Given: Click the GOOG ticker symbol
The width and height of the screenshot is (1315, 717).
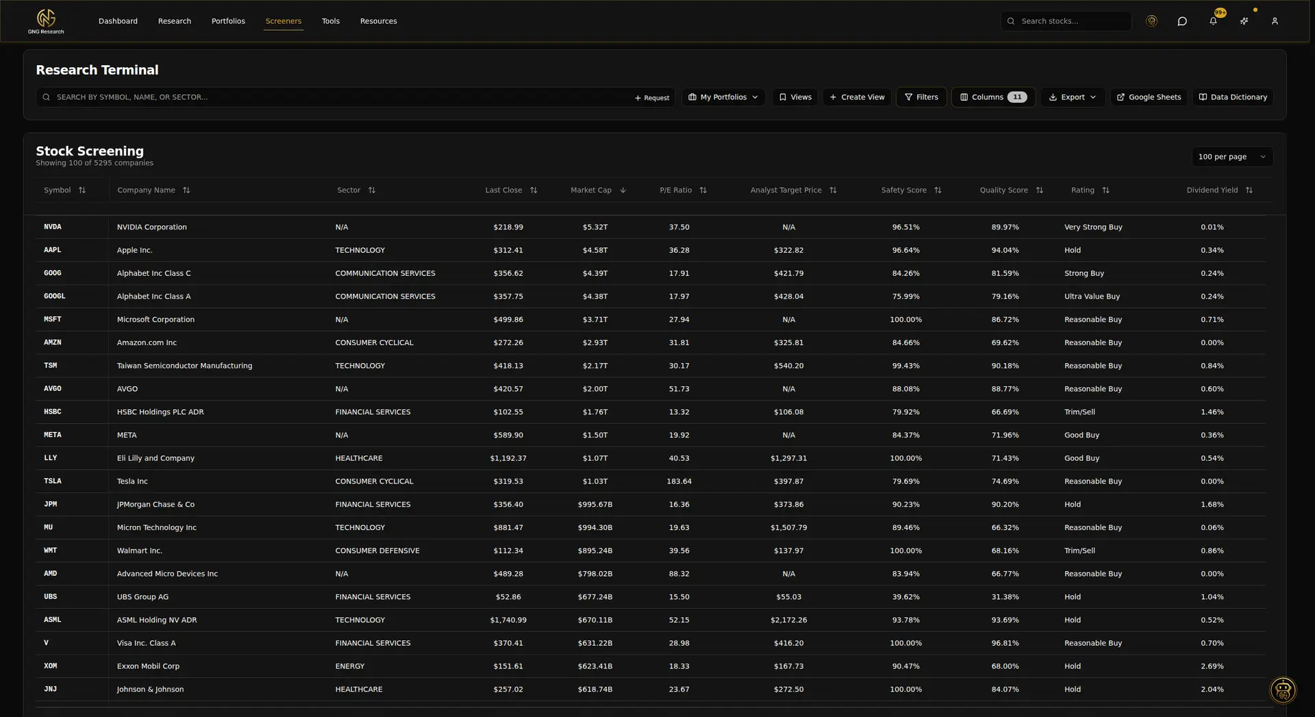Looking at the screenshot, I should pyautogui.click(x=53, y=273).
